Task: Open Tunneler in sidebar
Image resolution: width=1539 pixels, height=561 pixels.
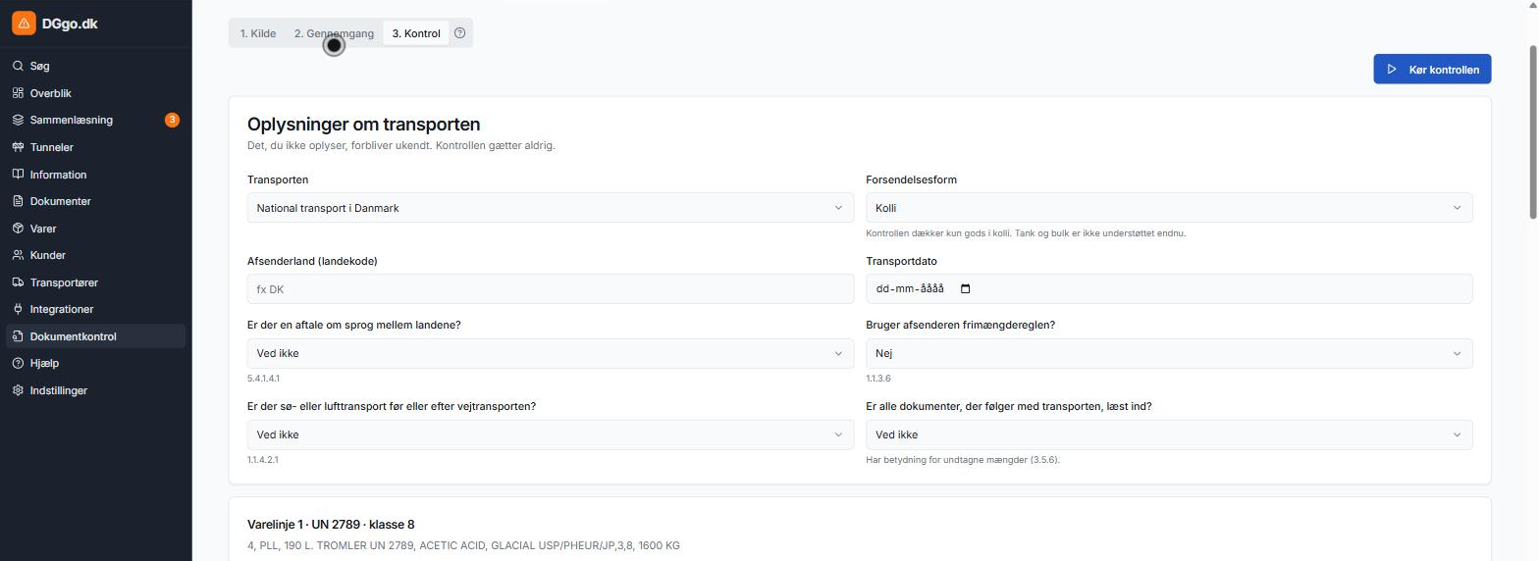Action: click(95, 147)
